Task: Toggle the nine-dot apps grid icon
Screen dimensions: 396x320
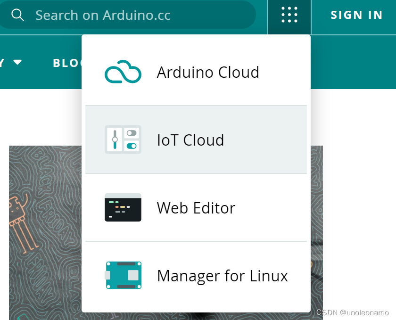Action: 289,15
